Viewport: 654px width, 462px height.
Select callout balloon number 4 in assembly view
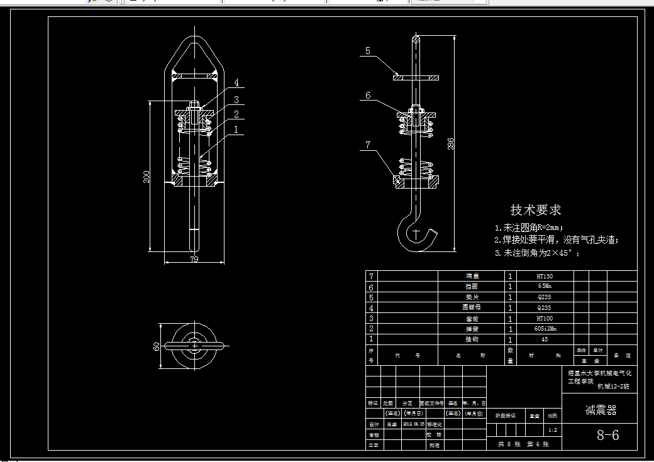click(x=236, y=82)
